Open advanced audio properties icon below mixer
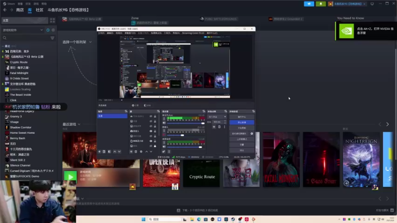The height and width of the screenshot is (223, 397). click(x=164, y=152)
